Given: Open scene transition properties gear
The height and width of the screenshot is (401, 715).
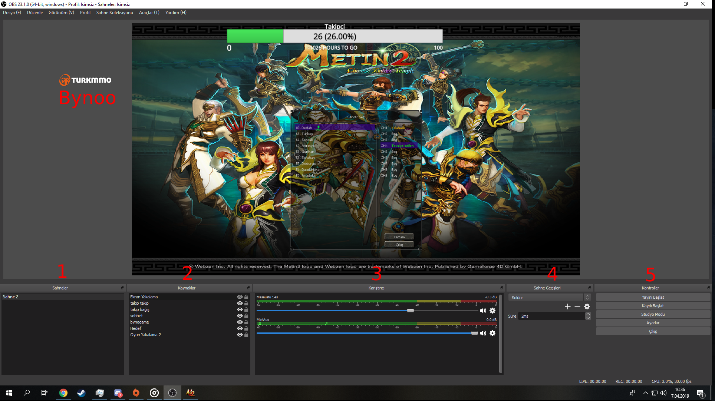Looking at the screenshot, I should click(587, 306).
